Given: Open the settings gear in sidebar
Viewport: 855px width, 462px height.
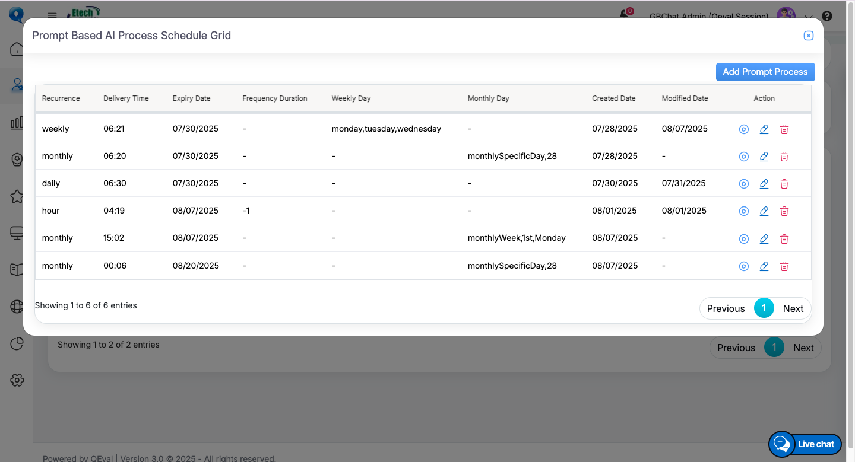Looking at the screenshot, I should (17, 380).
